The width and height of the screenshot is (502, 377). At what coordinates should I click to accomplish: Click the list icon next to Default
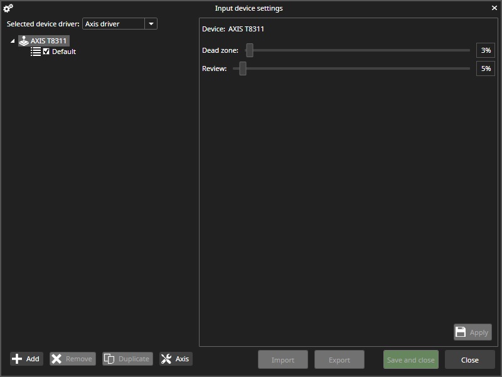click(36, 52)
